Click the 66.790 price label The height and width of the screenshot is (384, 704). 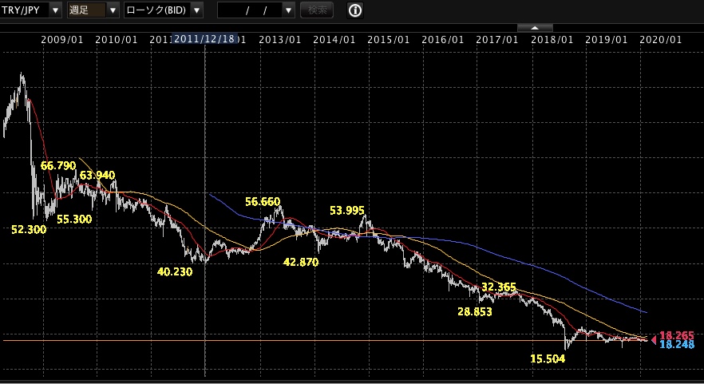tap(58, 166)
